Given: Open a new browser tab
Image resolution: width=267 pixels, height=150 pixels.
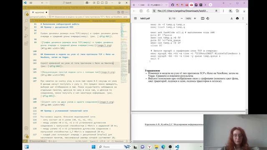Looking at the screenshot, I should click(210, 5).
